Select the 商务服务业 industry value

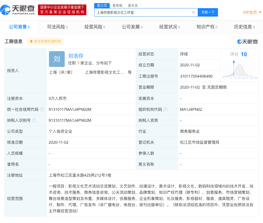point(190,131)
